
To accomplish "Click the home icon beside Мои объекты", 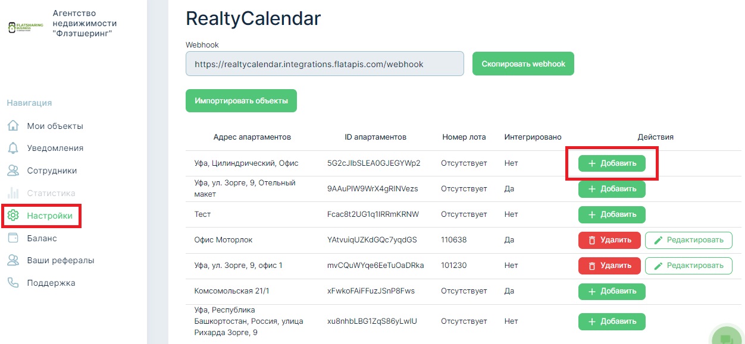I will (13, 126).
